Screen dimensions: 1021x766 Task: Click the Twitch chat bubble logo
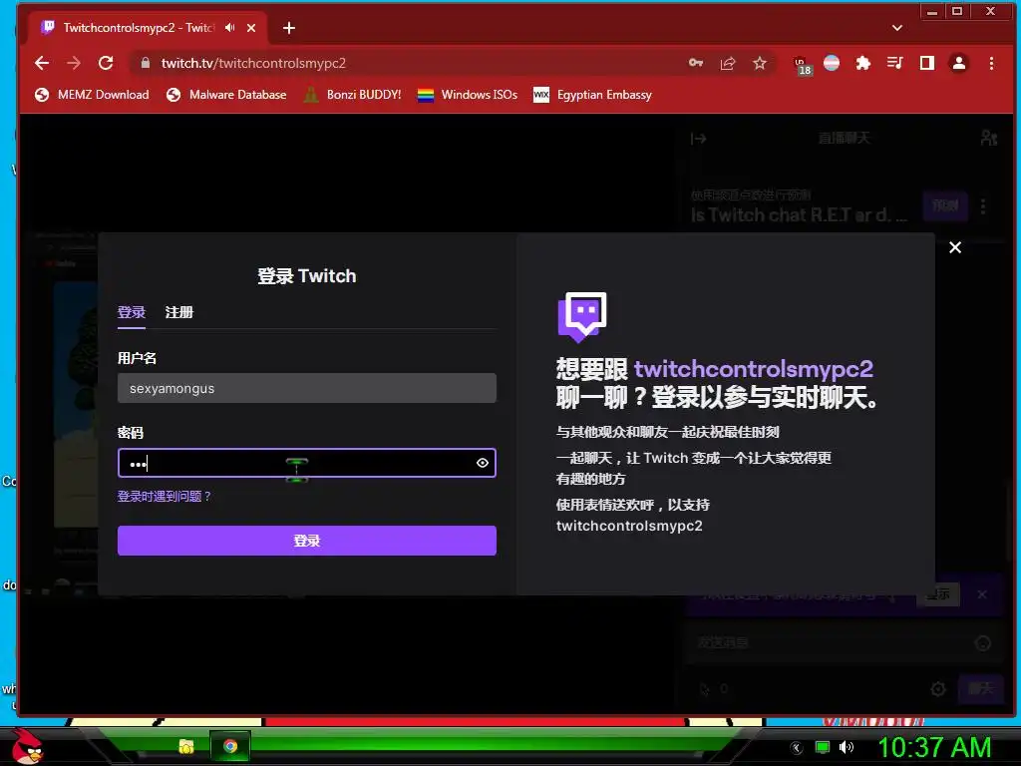click(x=582, y=317)
